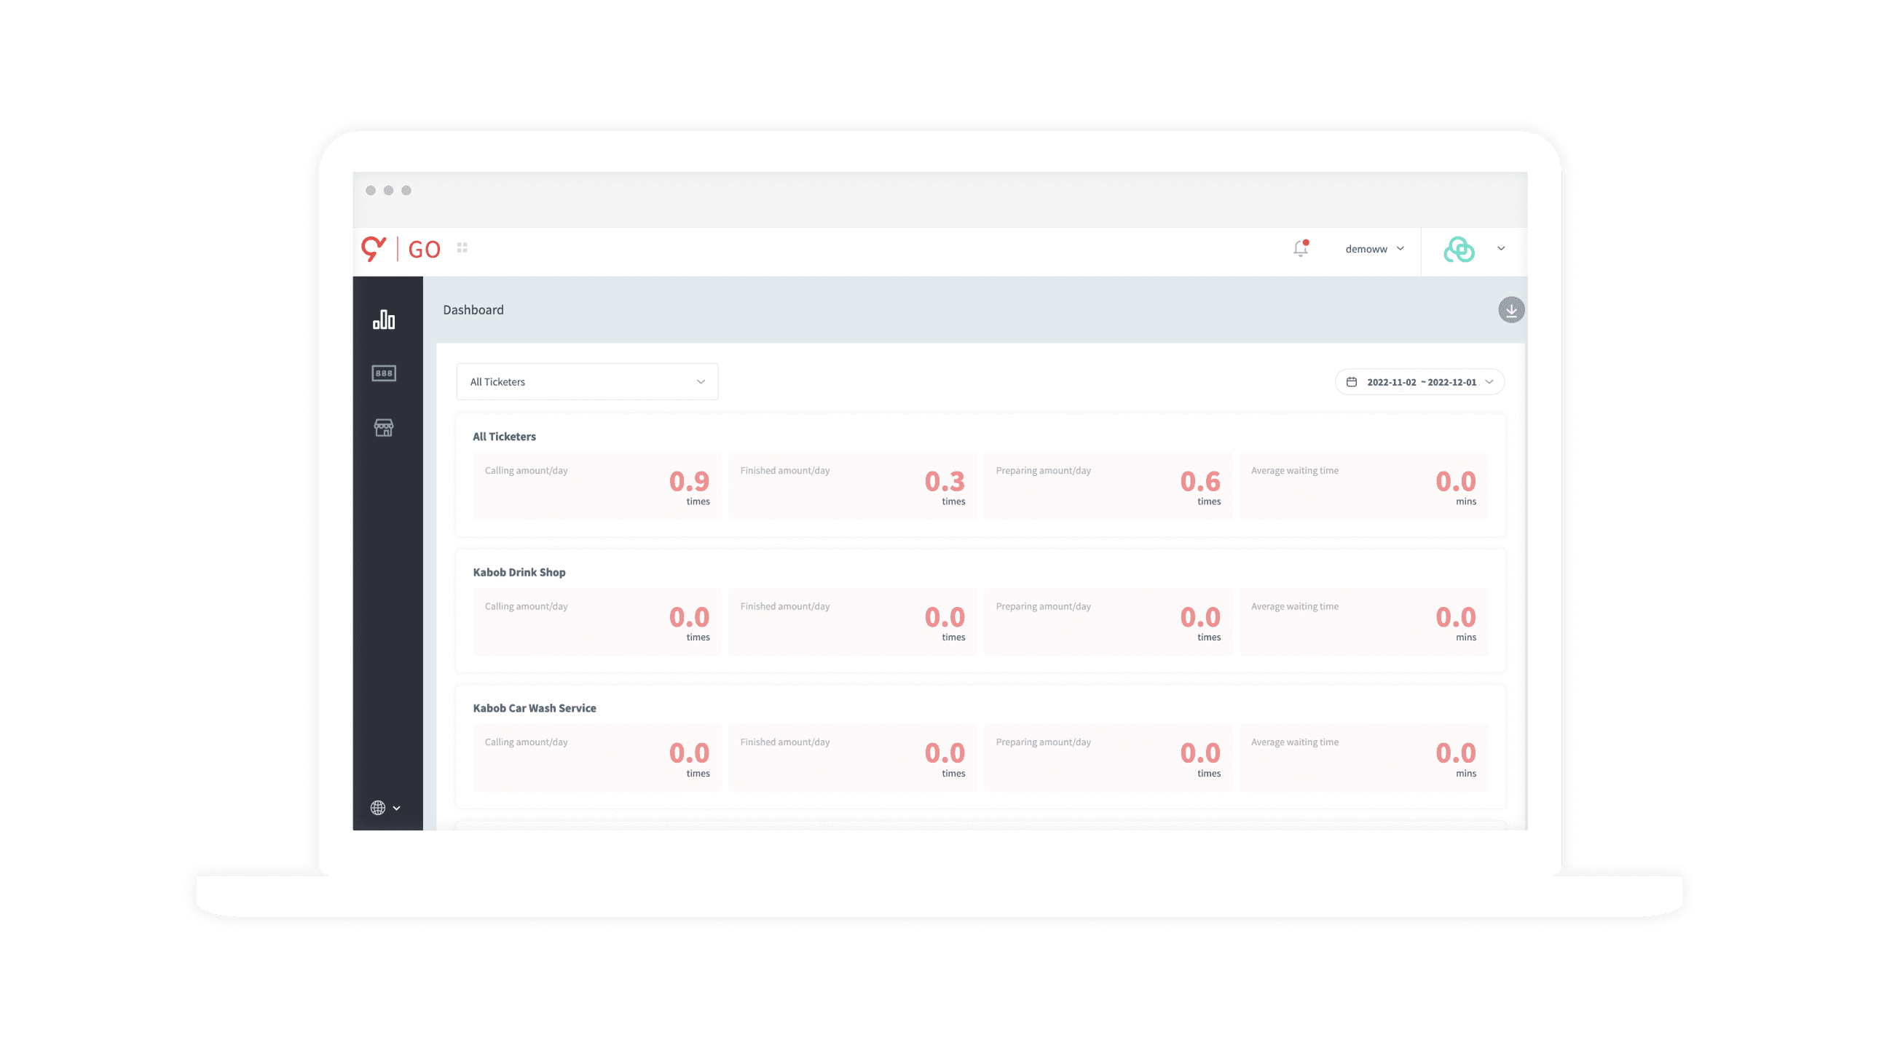Click the Dashboard page title
1879x1048 pixels.
pos(473,310)
